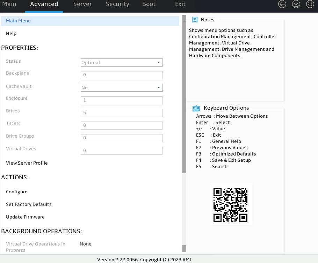
Task: Open the Main Menu entry
Action: (x=90, y=21)
